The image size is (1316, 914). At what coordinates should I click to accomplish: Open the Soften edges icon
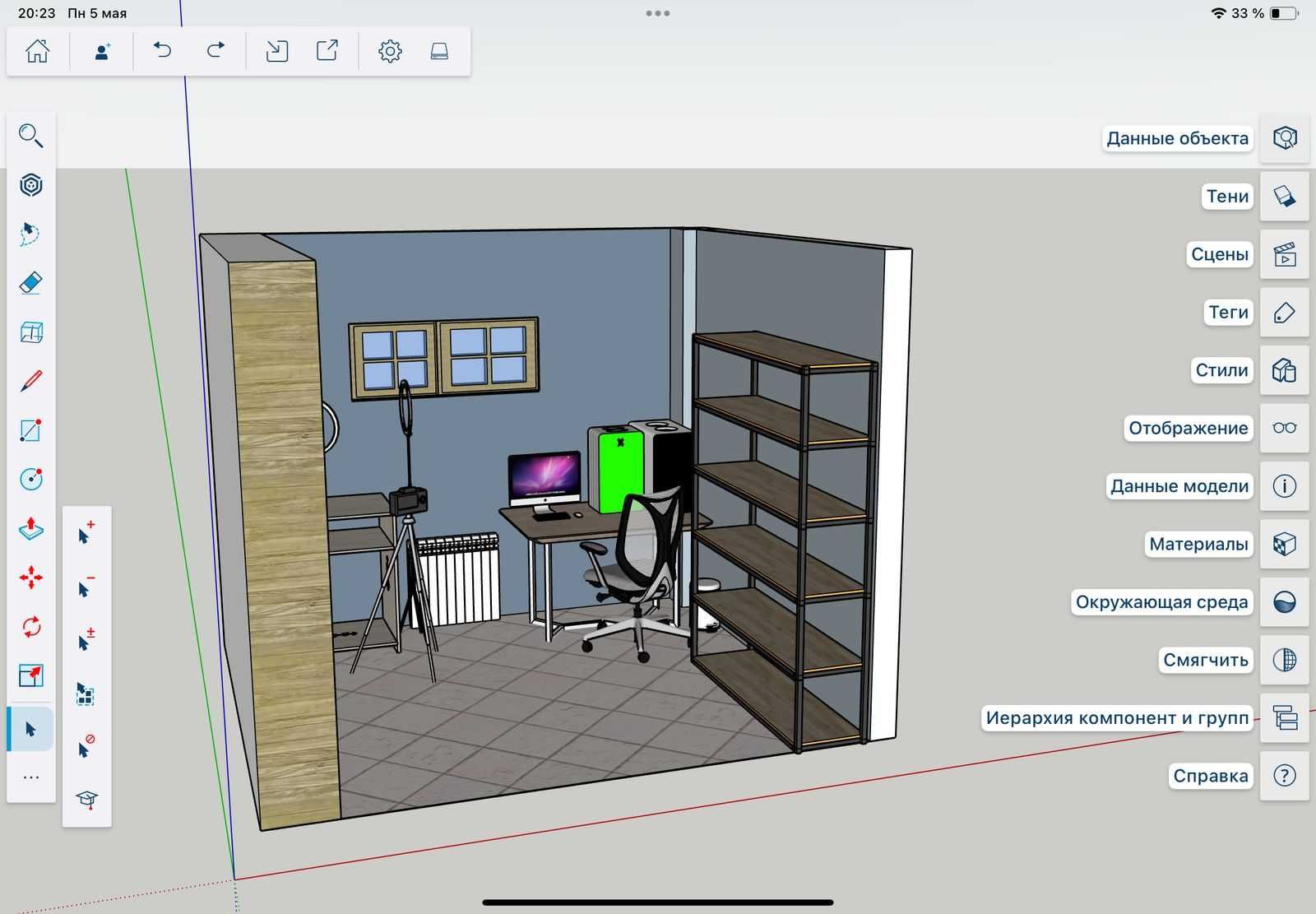click(1285, 660)
